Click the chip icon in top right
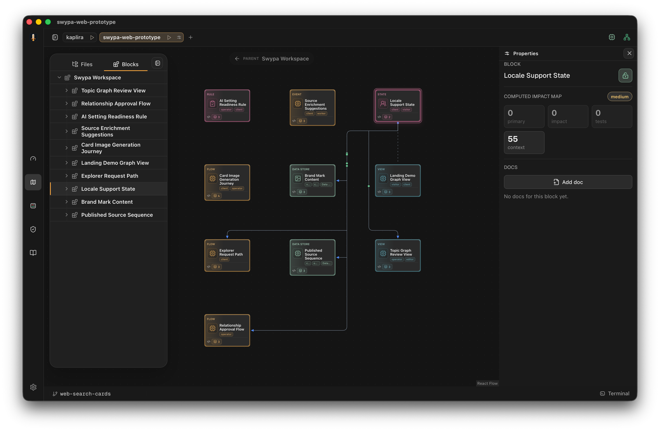 pyautogui.click(x=612, y=37)
